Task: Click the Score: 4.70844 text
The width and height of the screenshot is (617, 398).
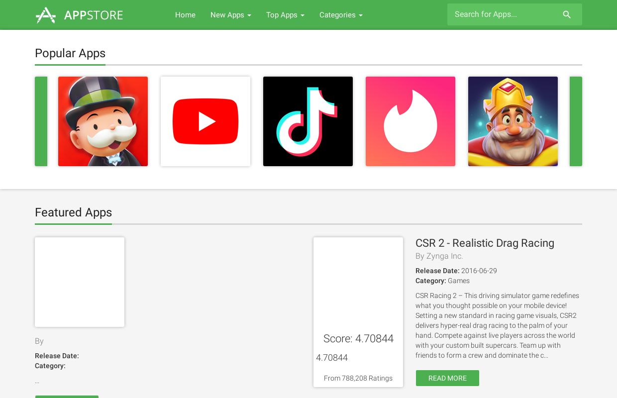Action: (358, 339)
